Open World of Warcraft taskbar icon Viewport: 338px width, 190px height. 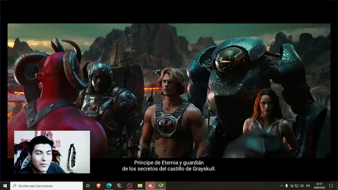click(x=119, y=186)
